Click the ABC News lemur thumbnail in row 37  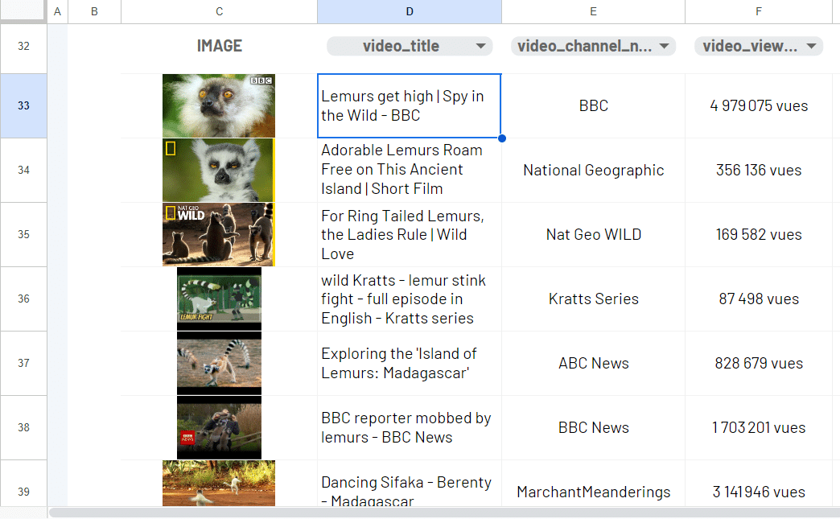click(x=219, y=363)
